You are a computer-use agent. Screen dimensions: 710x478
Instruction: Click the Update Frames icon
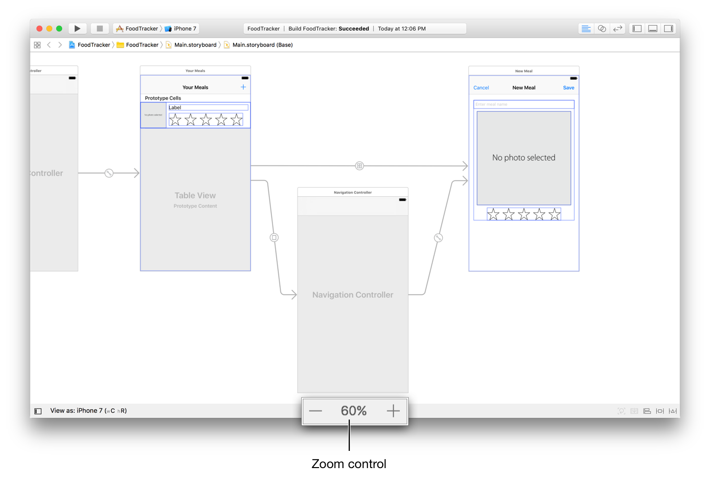621,411
